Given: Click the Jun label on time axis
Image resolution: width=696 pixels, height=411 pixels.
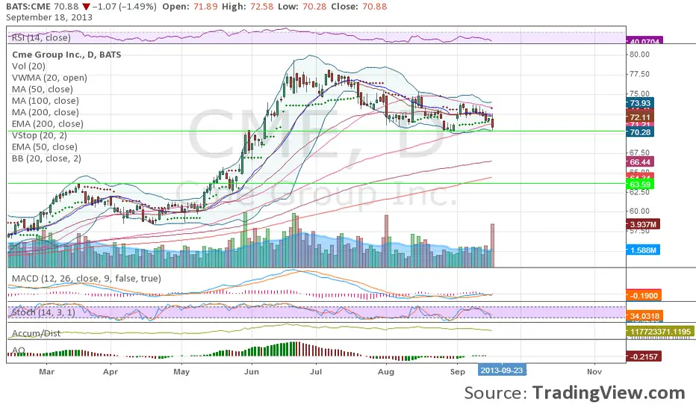Looking at the screenshot, I should pyautogui.click(x=251, y=371).
